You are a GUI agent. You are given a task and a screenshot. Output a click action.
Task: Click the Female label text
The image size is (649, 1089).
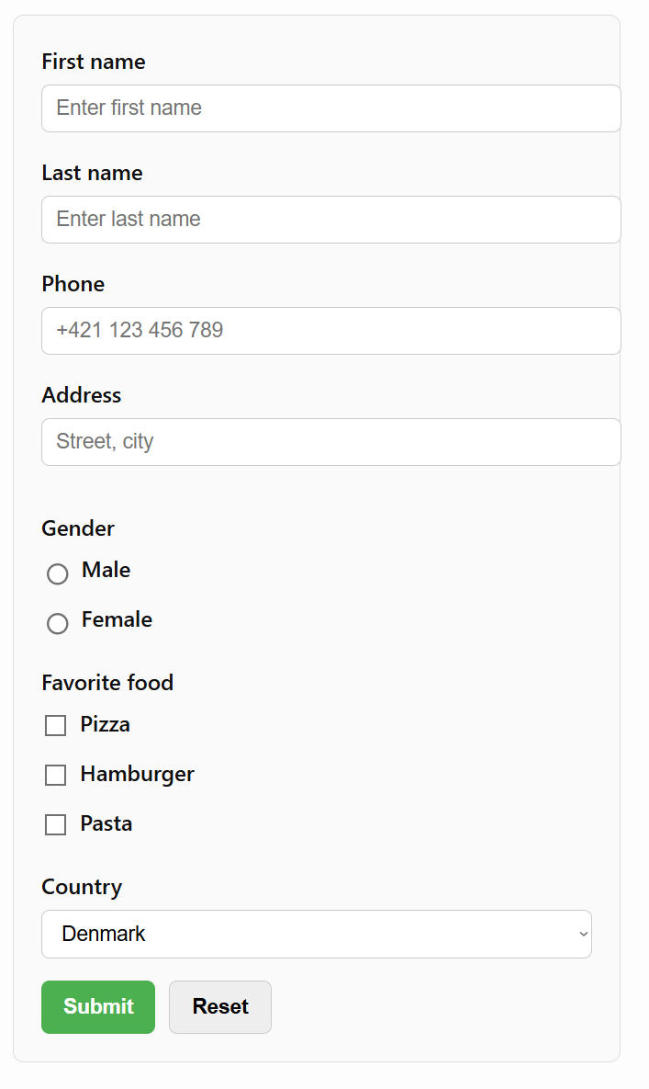click(x=116, y=619)
